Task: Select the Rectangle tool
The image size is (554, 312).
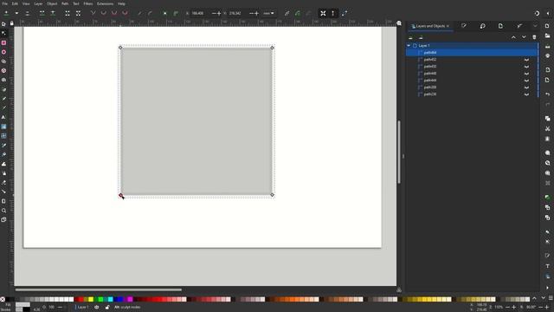Action: [x=3, y=42]
